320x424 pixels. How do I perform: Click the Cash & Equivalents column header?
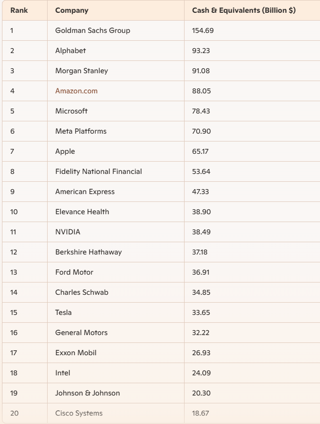pyautogui.click(x=243, y=10)
